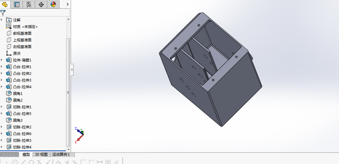
Task: Go to the next bottom tab with arrow
Action: 12,155
